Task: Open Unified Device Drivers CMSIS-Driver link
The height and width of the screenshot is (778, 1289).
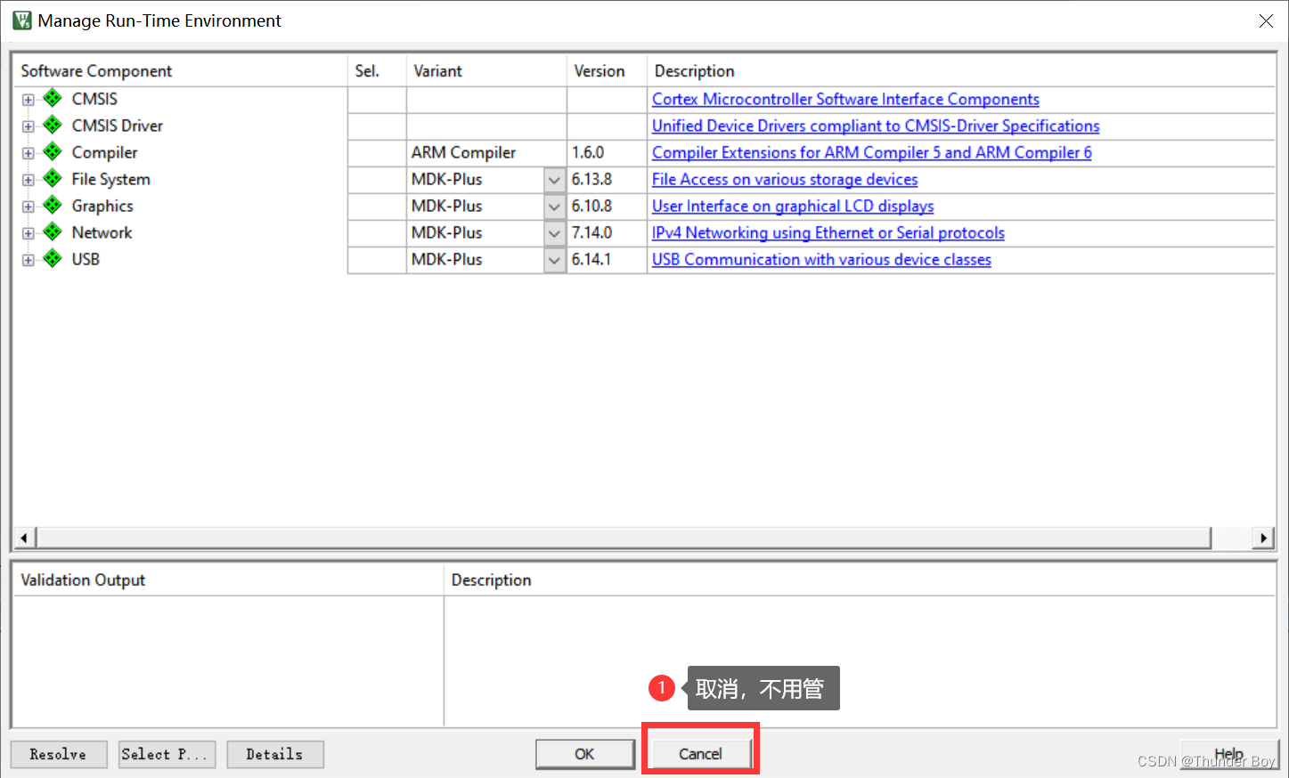Action: [876, 126]
